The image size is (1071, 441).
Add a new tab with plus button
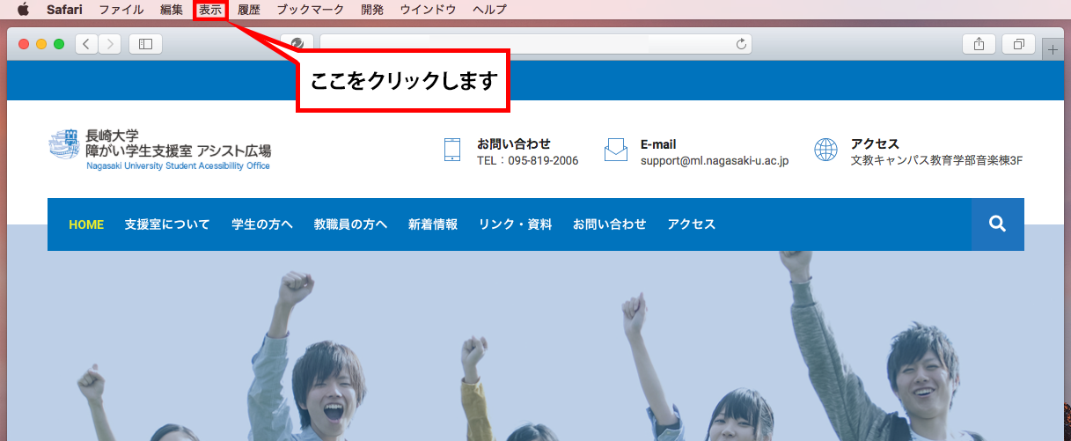(x=1053, y=51)
